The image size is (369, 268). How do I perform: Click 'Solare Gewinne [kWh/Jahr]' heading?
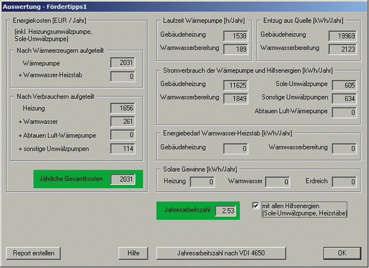200,169
